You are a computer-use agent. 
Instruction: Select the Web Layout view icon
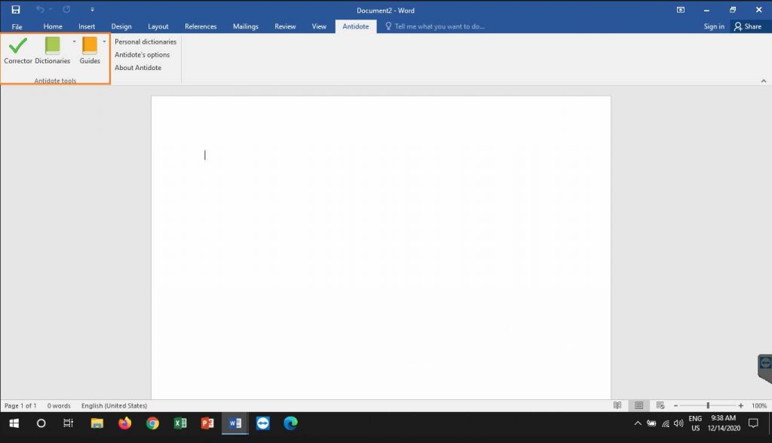tap(660, 405)
